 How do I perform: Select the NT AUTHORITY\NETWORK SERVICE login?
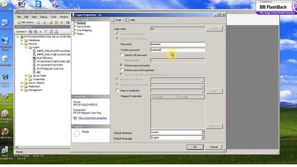[53, 62]
